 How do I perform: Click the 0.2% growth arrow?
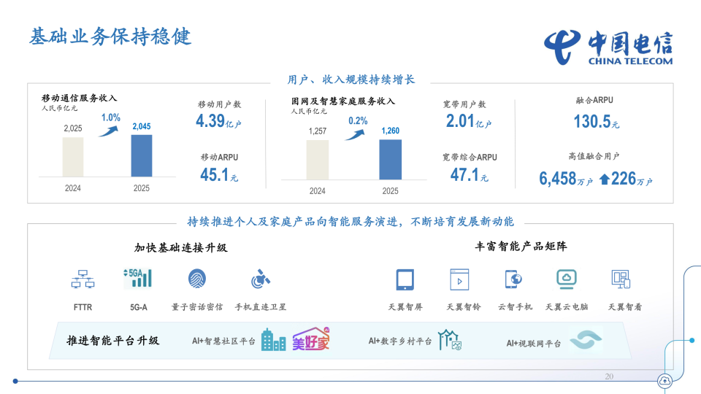[355, 134]
